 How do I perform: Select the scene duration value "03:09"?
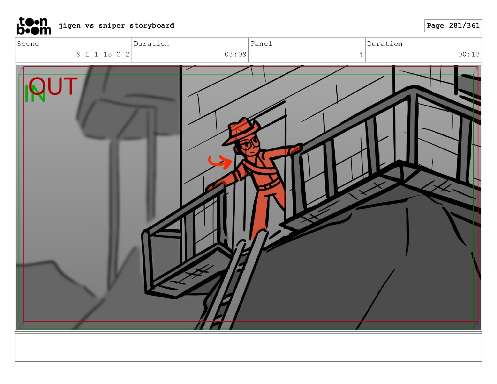[x=236, y=54]
